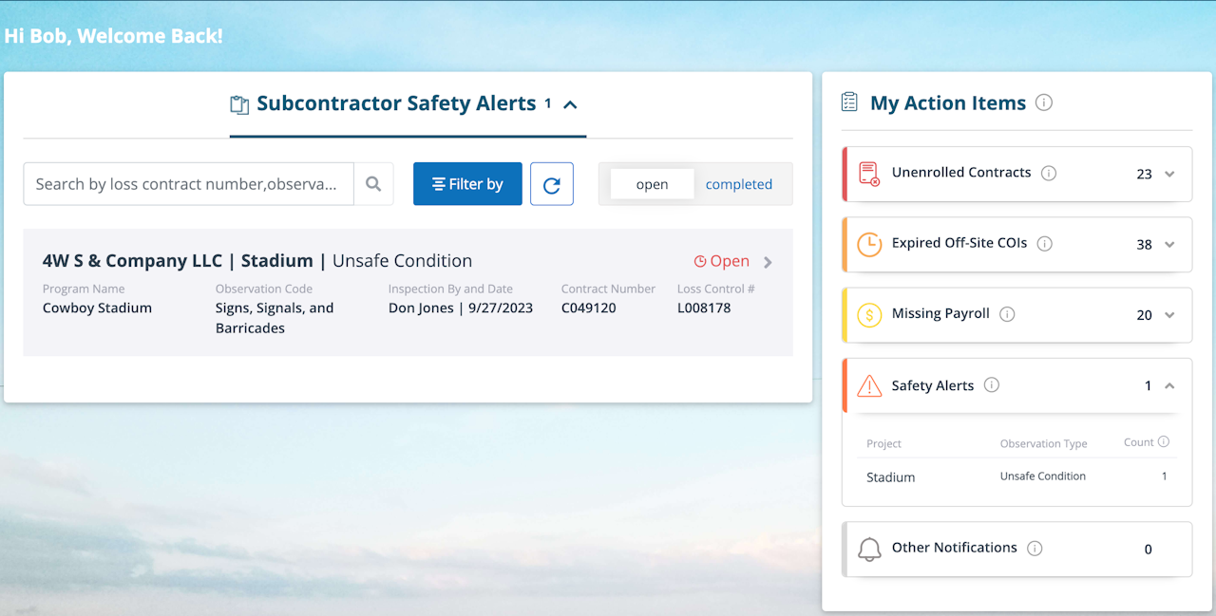Image resolution: width=1216 pixels, height=616 pixels.
Task: Select the open alerts toggle
Action: [x=652, y=184]
